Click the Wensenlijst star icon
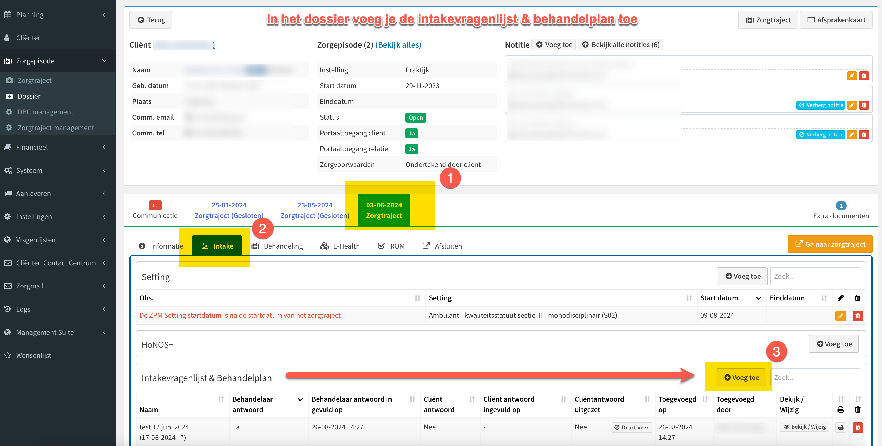882x446 pixels. [x=8, y=355]
